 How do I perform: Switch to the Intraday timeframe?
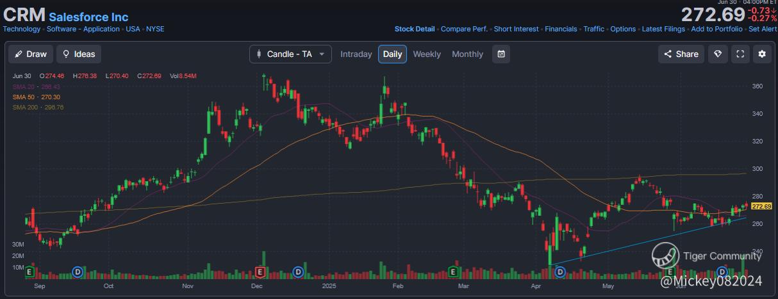pyautogui.click(x=356, y=54)
